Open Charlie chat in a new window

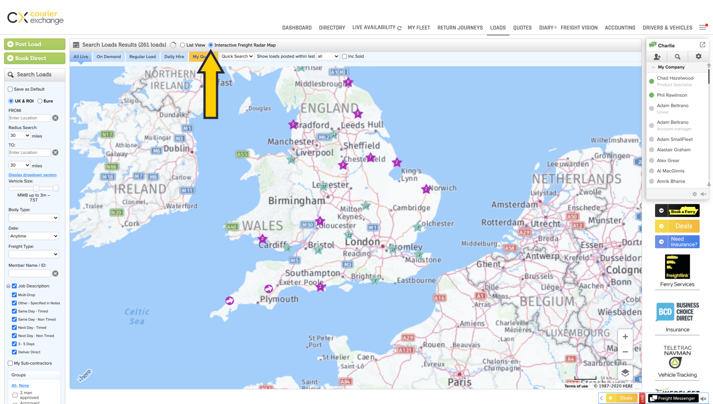[x=703, y=45]
